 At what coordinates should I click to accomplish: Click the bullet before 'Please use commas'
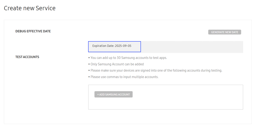(89, 77)
